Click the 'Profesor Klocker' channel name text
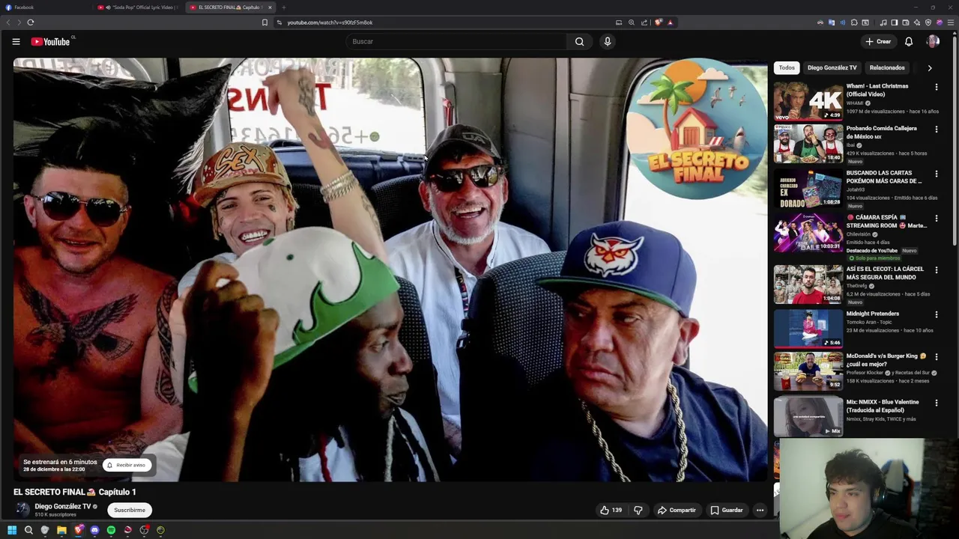 865,373
